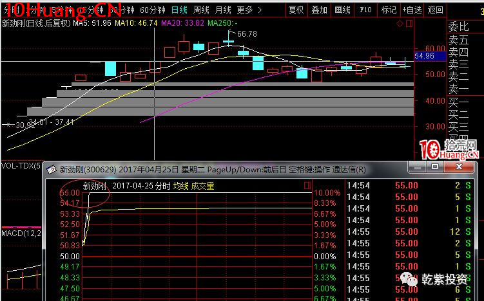Viewport: 484px width, 301px height.
Task: Minimize the 新劲刚 intraday popup window
Action: point(418,167)
